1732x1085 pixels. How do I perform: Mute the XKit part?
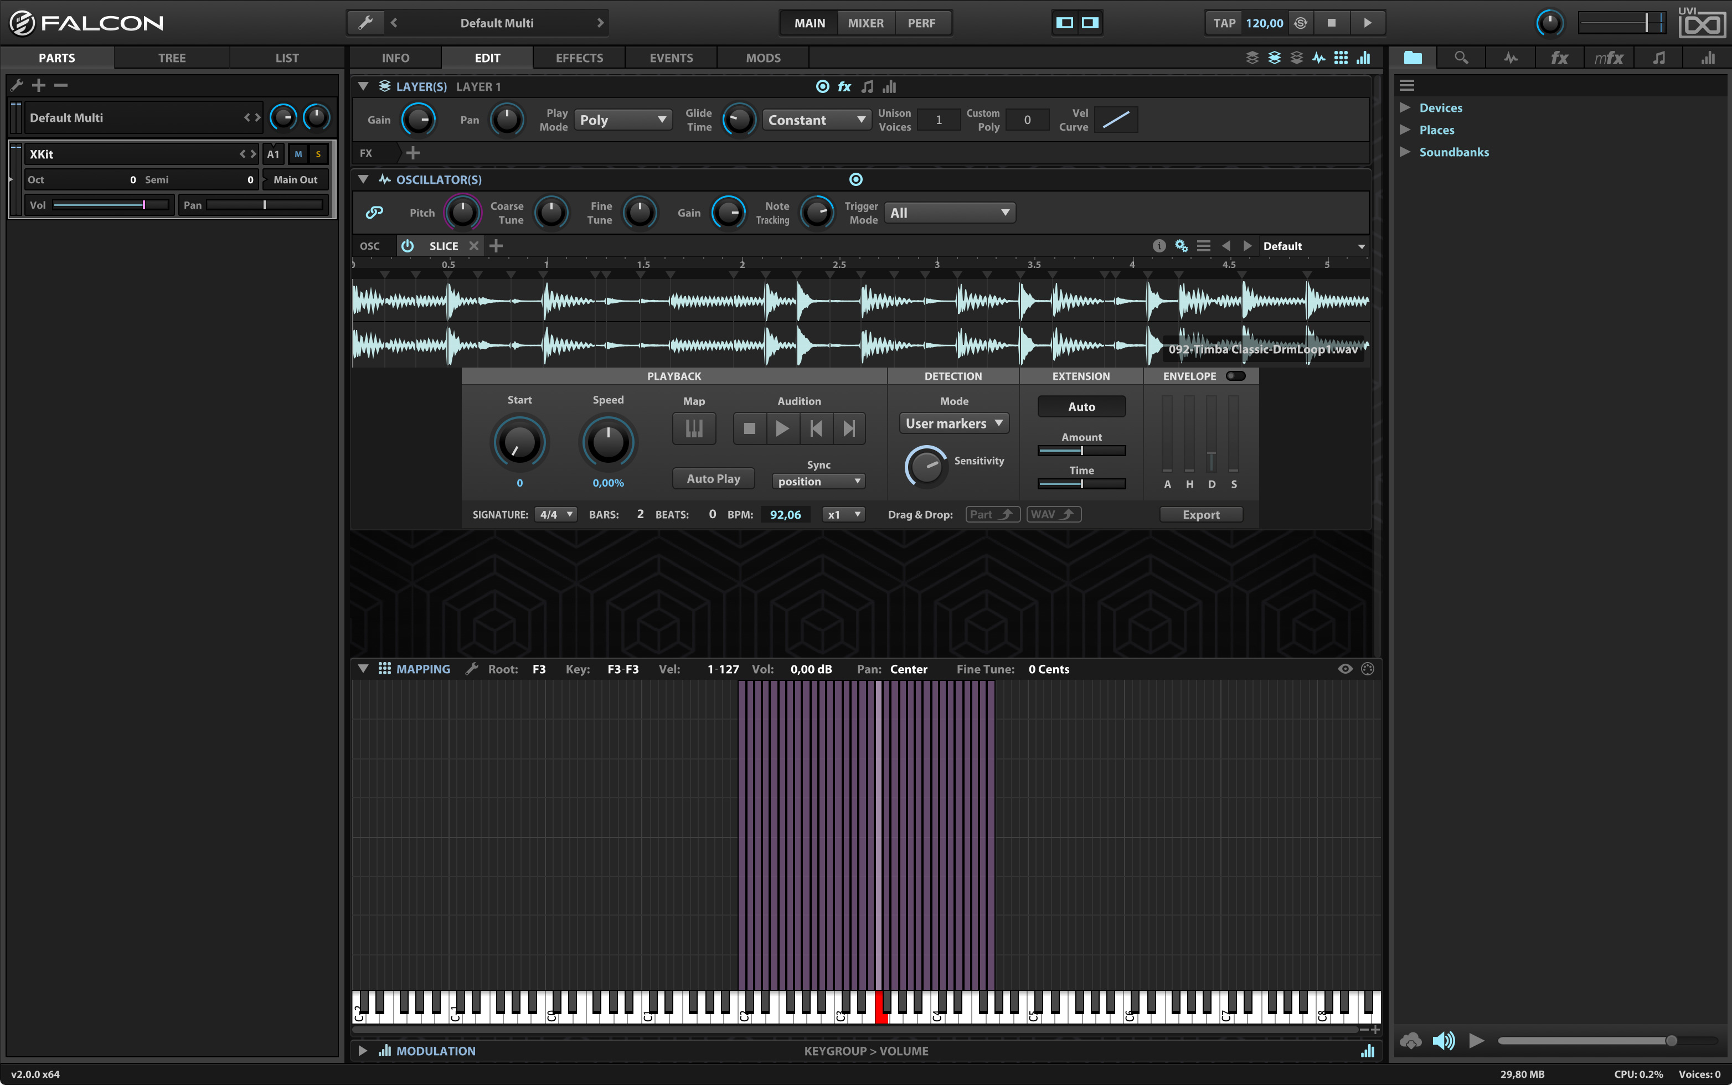[x=298, y=154]
